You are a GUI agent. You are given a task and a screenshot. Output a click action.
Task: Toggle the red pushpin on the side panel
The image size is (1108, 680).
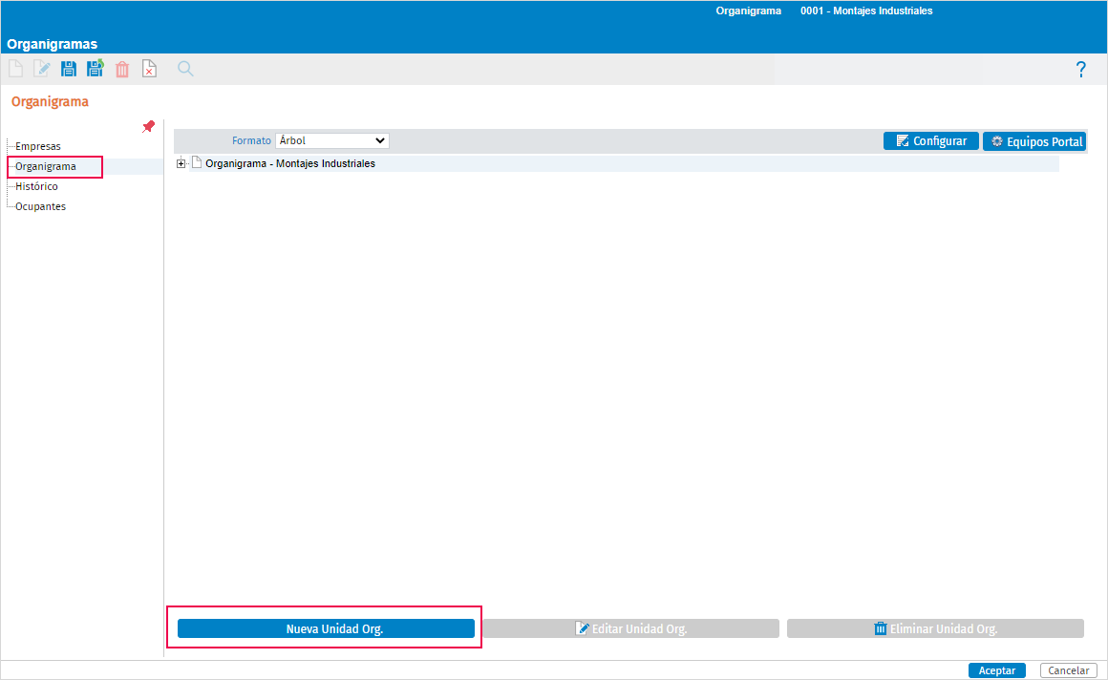pos(148,126)
